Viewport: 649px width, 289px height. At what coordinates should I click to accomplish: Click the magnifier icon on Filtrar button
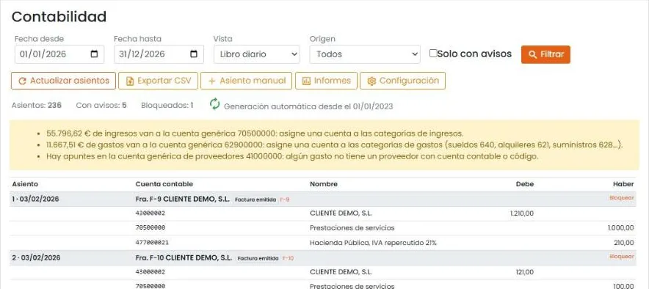pyautogui.click(x=533, y=54)
